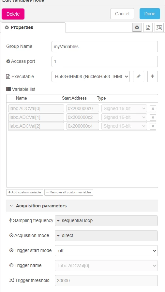Screen dimensions: 165x292
Task: Select the Iabc.ADCVal[0] name field
Action: [x=36, y=109]
